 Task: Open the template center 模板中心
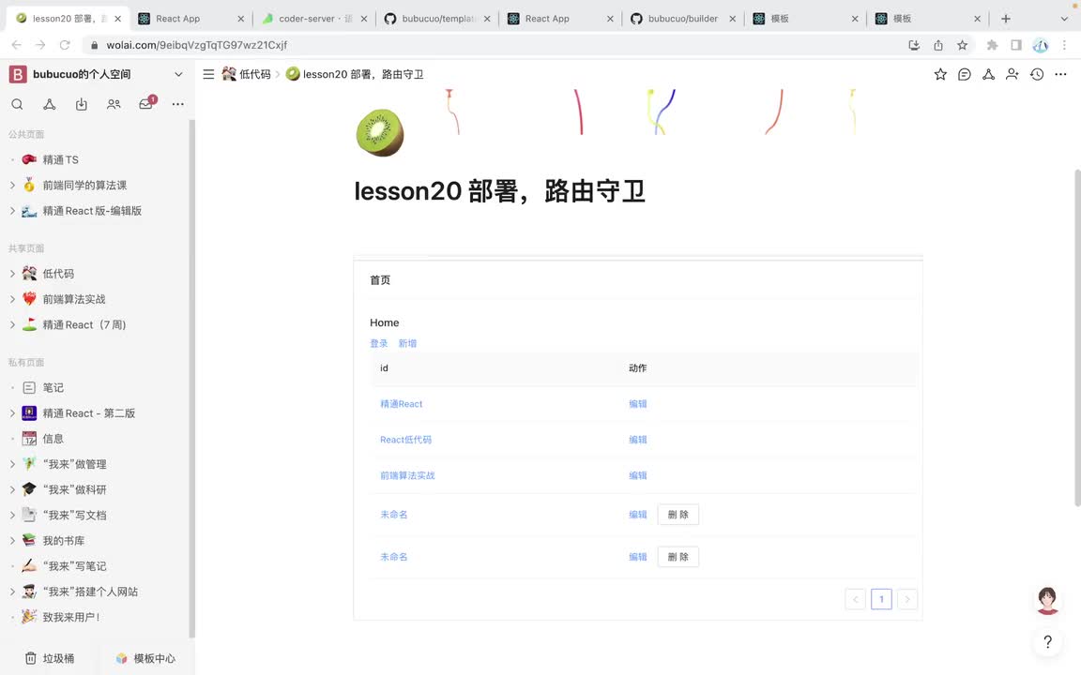click(145, 658)
